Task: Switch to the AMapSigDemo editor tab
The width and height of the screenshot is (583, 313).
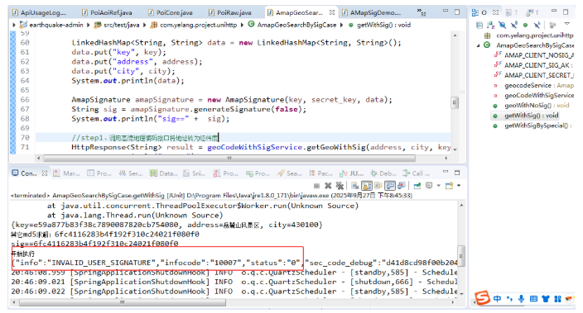Action: pos(372,12)
